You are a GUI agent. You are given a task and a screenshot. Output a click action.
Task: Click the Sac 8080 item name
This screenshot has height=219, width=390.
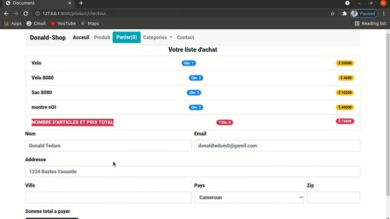(x=42, y=92)
